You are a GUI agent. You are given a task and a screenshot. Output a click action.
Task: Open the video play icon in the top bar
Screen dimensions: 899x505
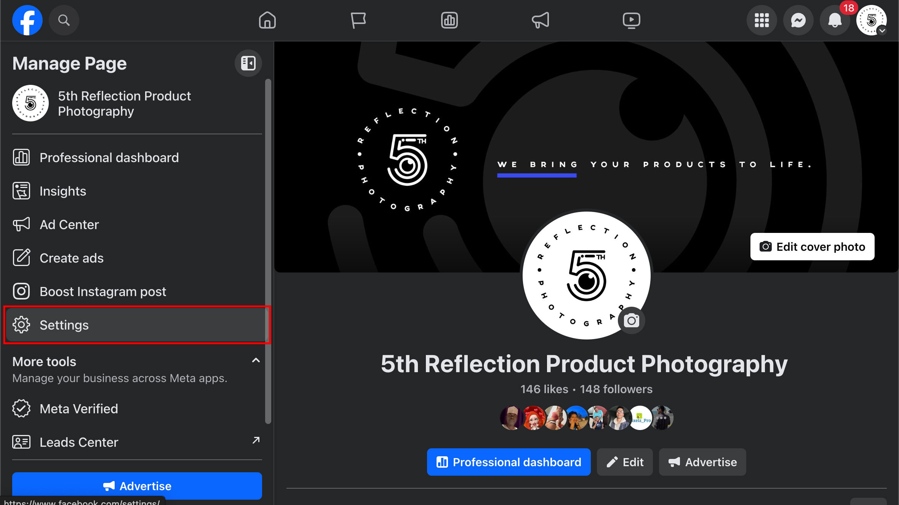pyautogui.click(x=631, y=20)
